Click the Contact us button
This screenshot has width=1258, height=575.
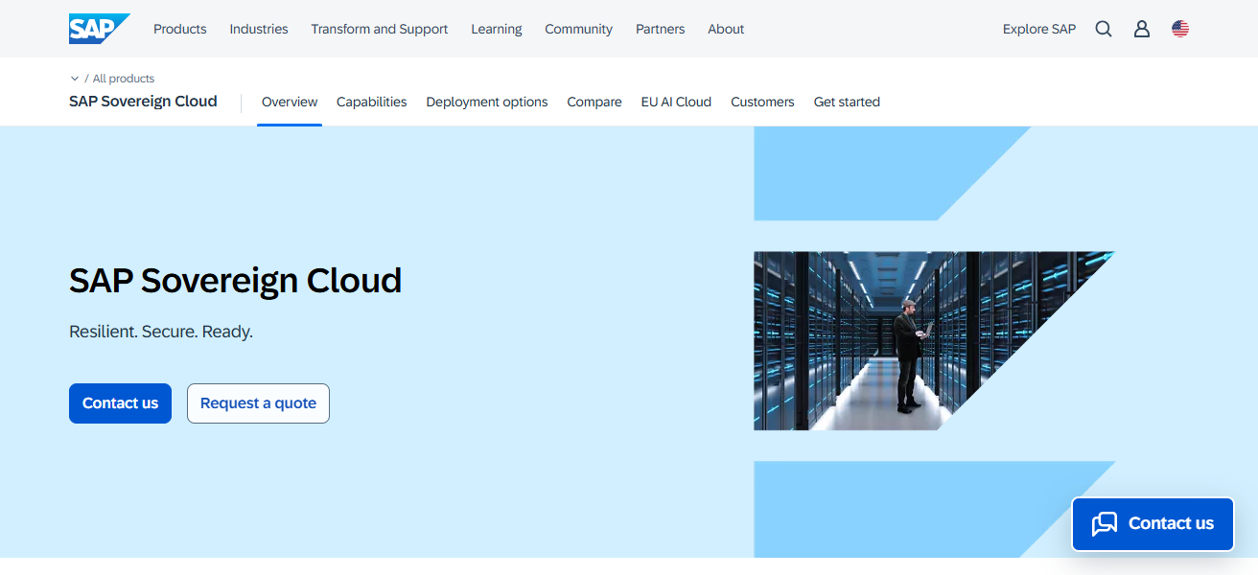pyautogui.click(x=120, y=402)
